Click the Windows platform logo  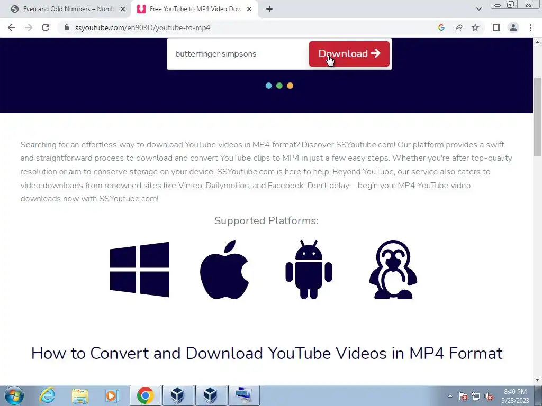point(140,270)
